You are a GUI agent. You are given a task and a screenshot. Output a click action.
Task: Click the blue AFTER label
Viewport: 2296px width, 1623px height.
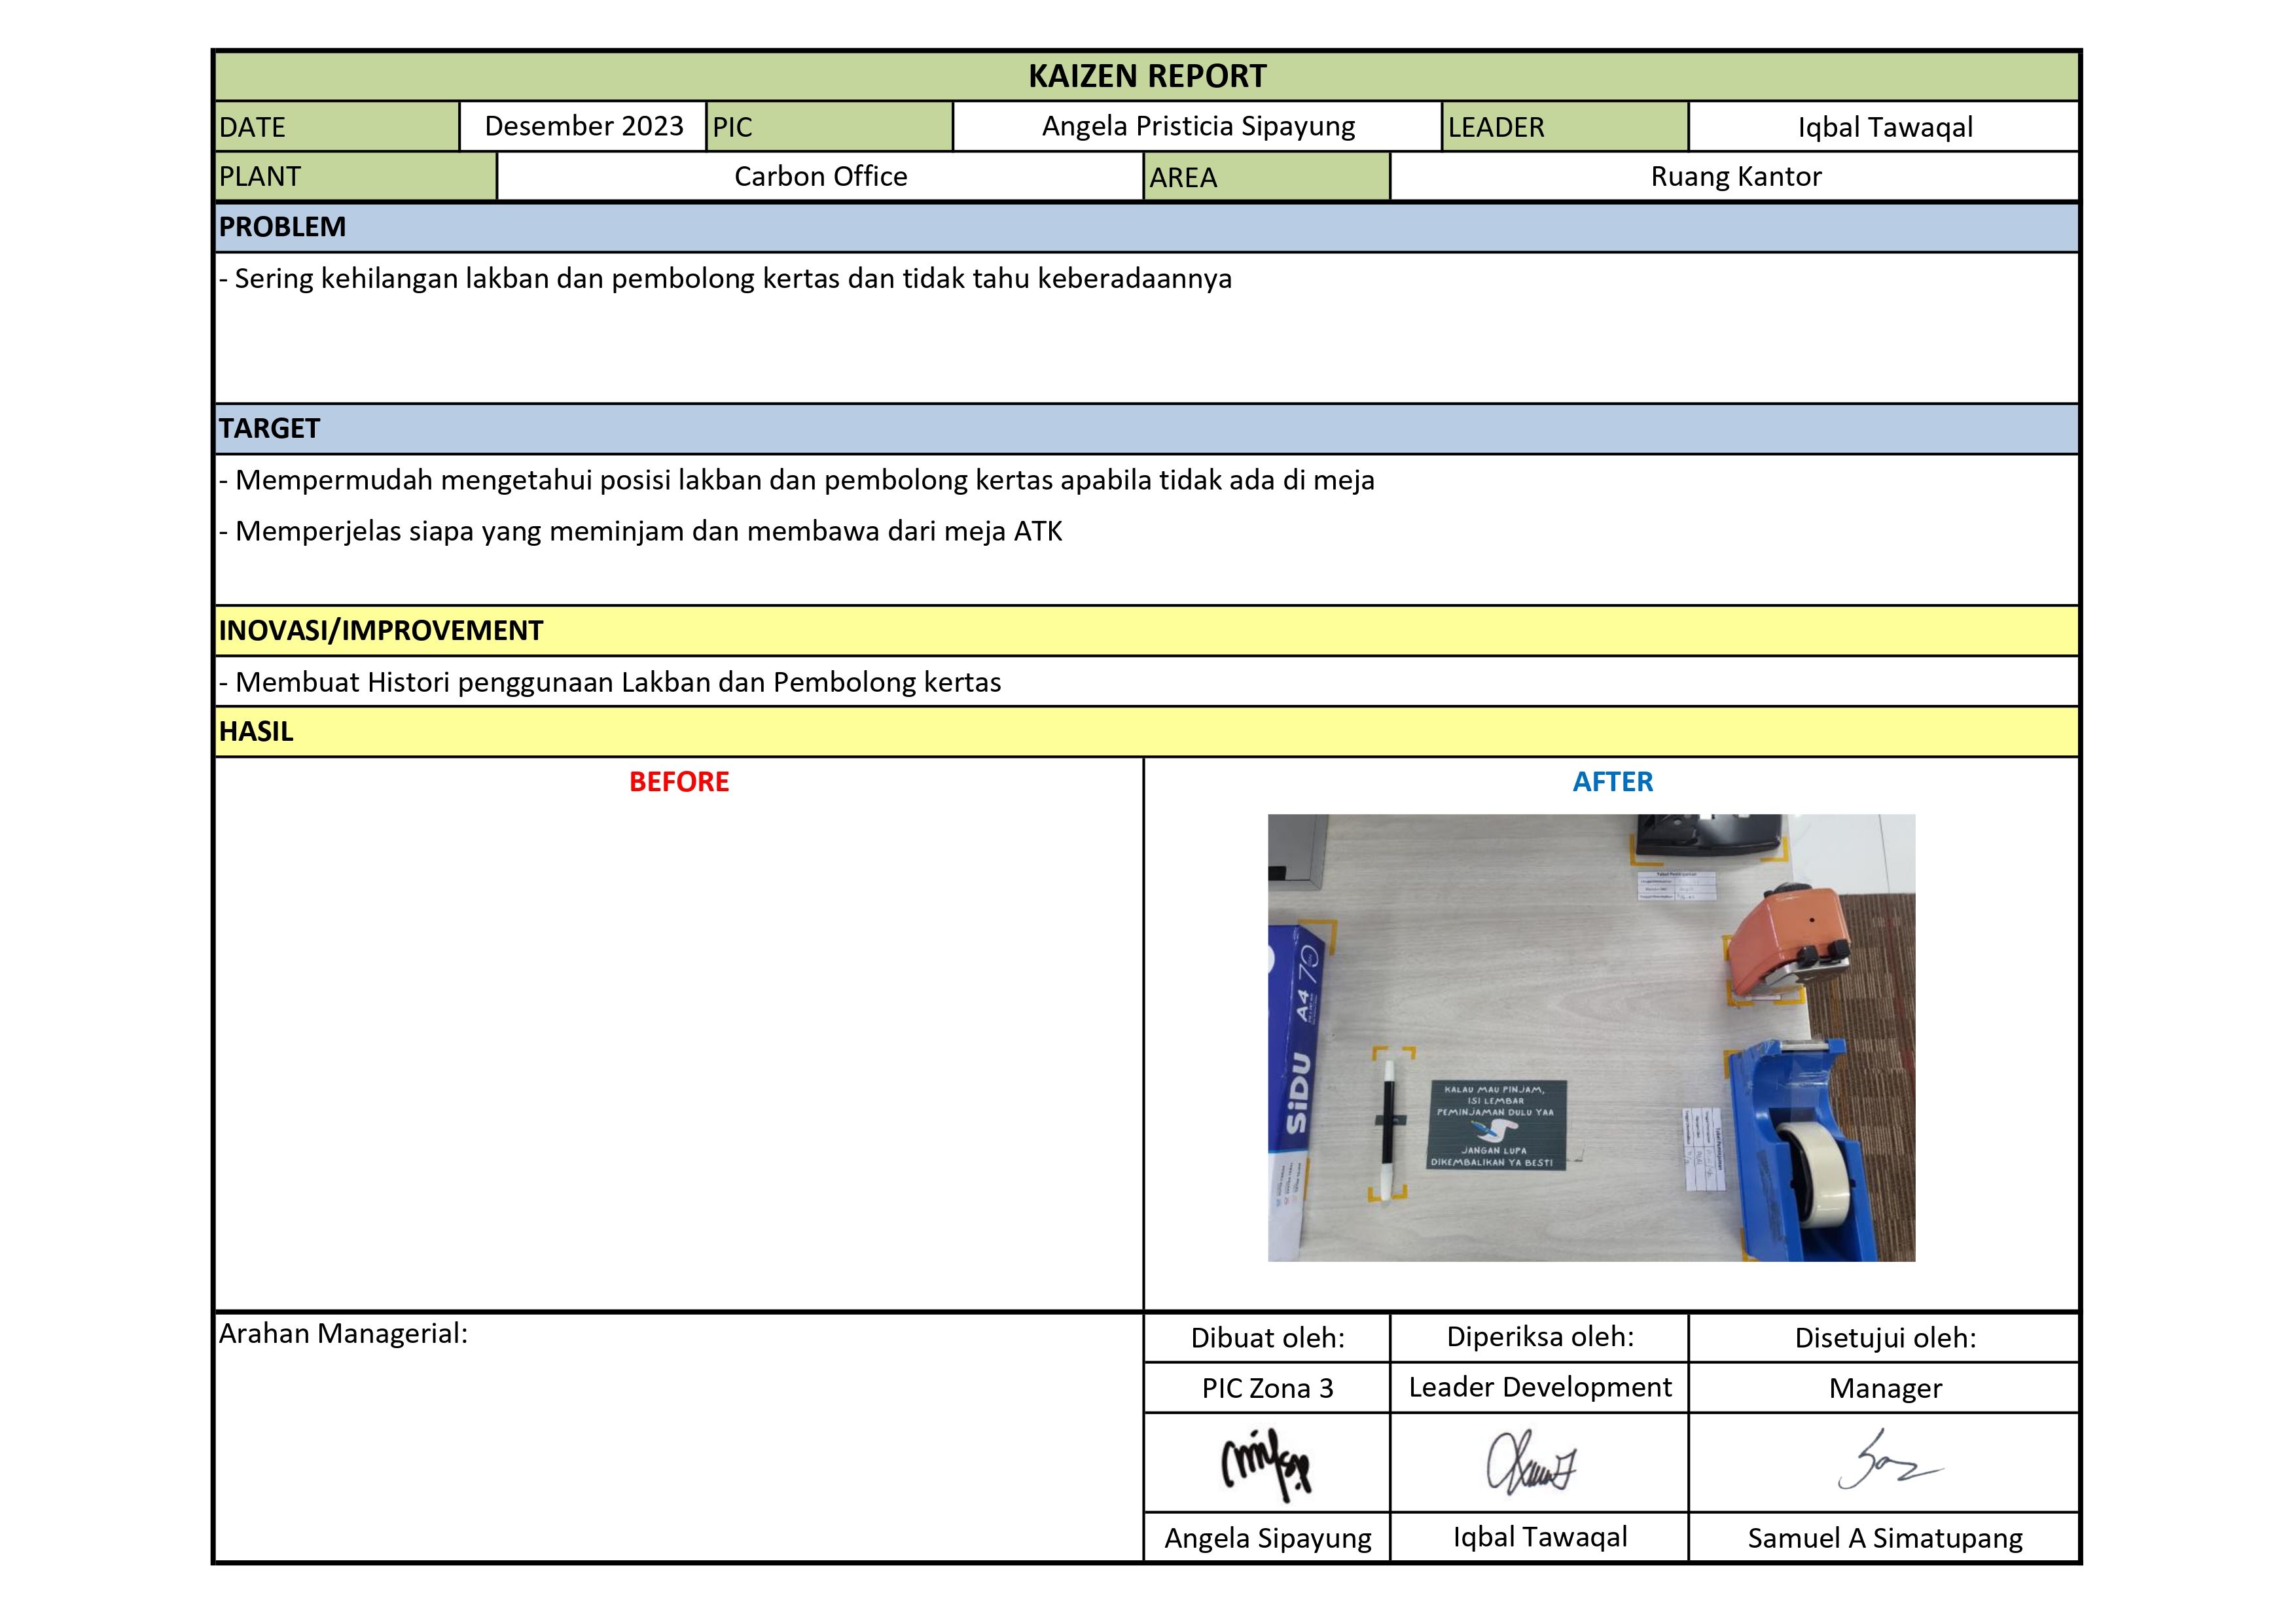pos(1612,781)
